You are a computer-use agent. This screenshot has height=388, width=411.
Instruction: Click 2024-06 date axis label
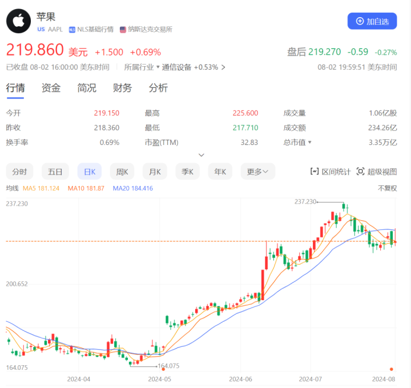click(x=241, y=379)
